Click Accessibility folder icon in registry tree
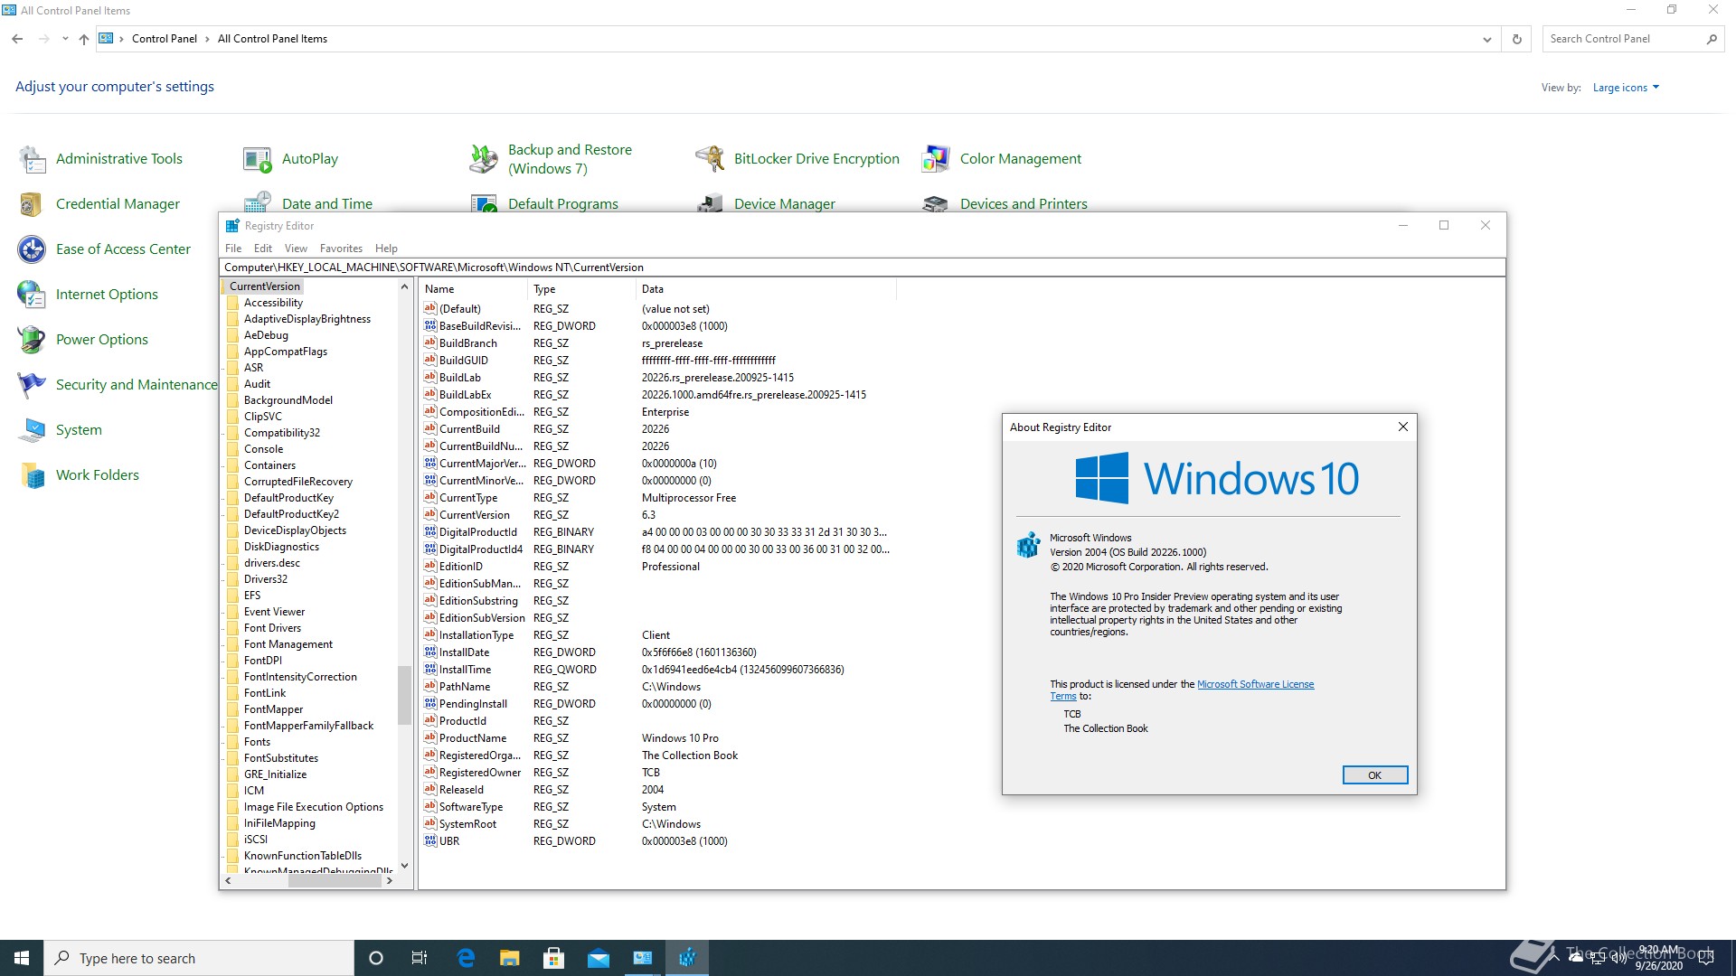 [233, 303]
